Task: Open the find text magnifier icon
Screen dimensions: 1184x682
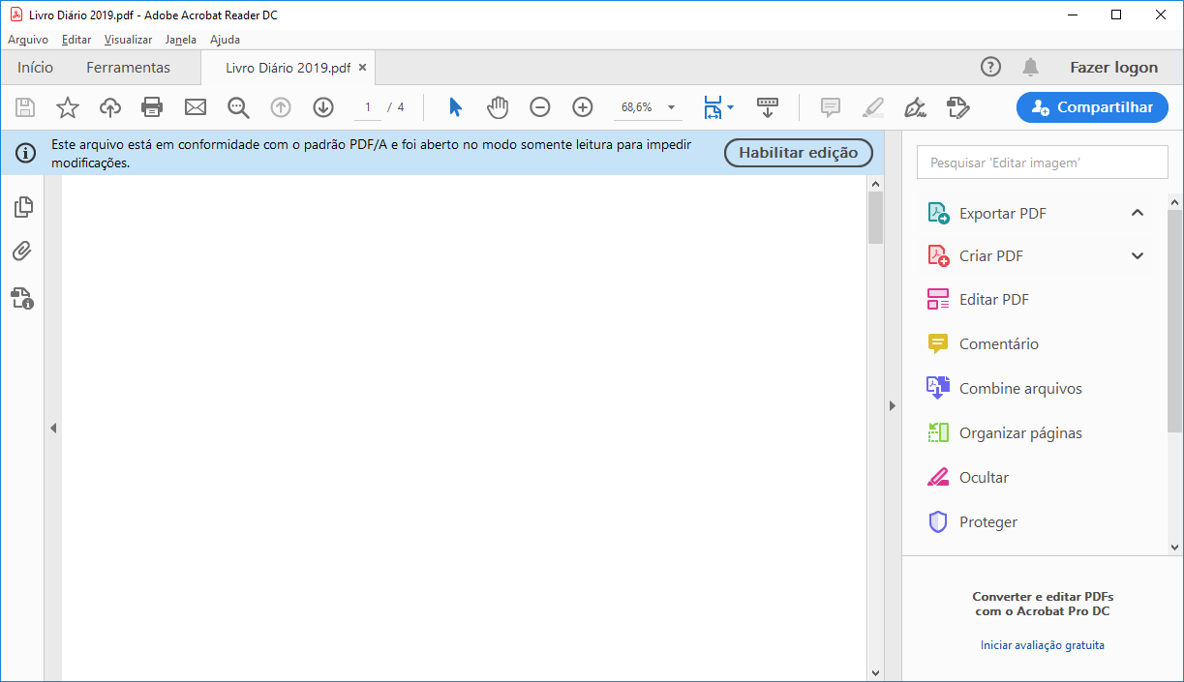Action: point(238,107)
